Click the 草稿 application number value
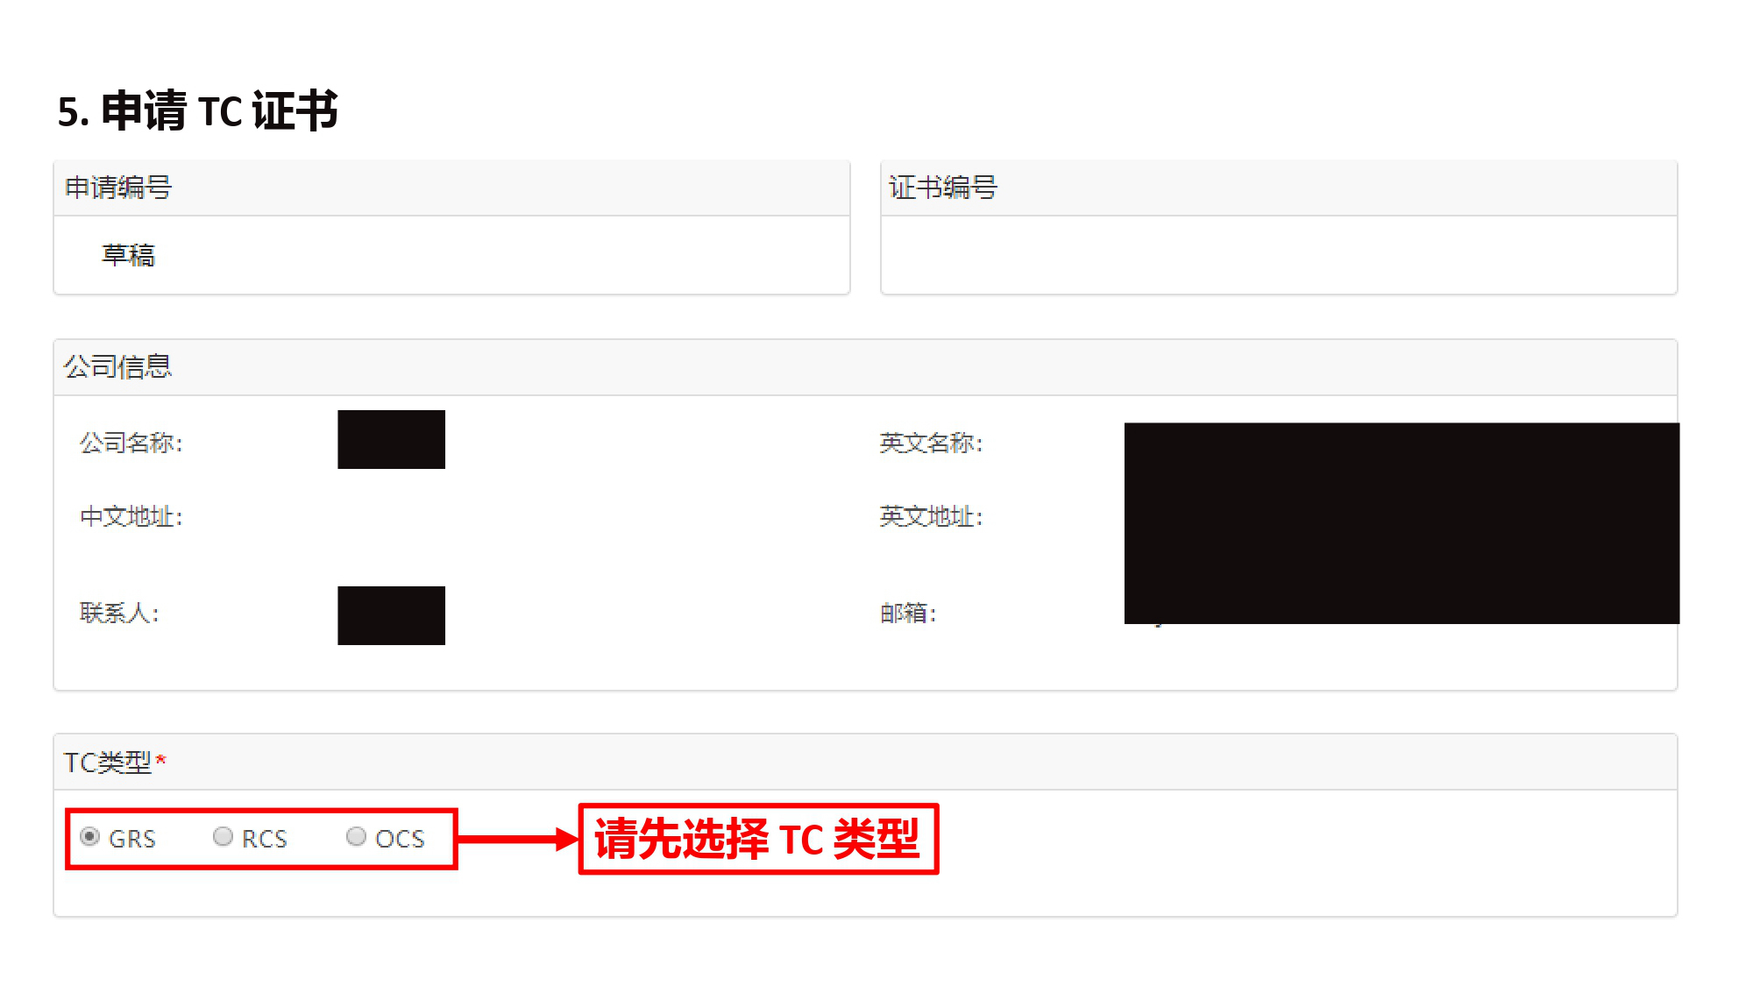 [x=129, y=255]
